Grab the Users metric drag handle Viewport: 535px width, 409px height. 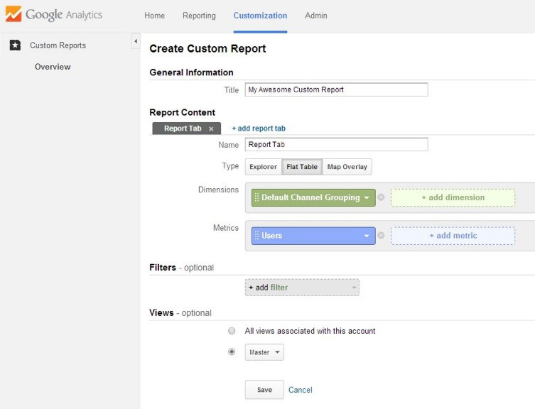(256, 236)
